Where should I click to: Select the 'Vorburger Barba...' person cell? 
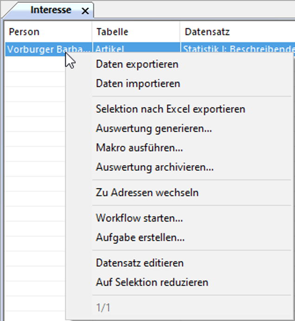[x=35, y=49]
